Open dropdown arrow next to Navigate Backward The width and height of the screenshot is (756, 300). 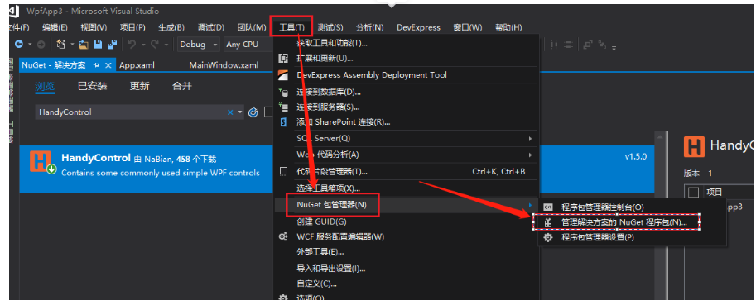(30, 45)
